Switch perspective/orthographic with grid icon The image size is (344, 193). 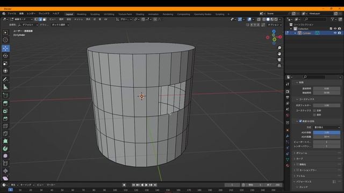coord(279,65)
